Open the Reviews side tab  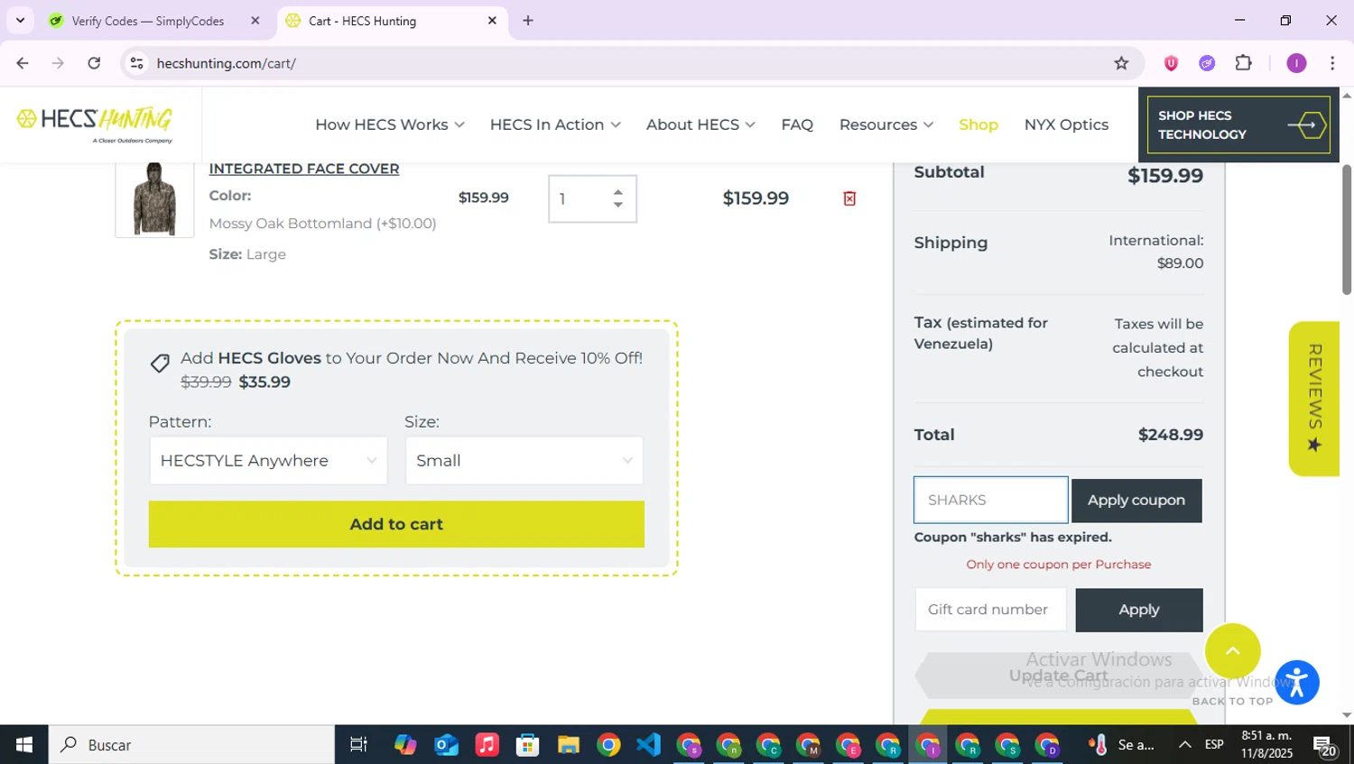pos(1314,399)
